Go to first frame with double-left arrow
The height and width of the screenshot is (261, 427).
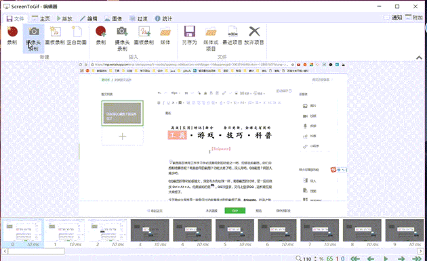tap(355, 258)
